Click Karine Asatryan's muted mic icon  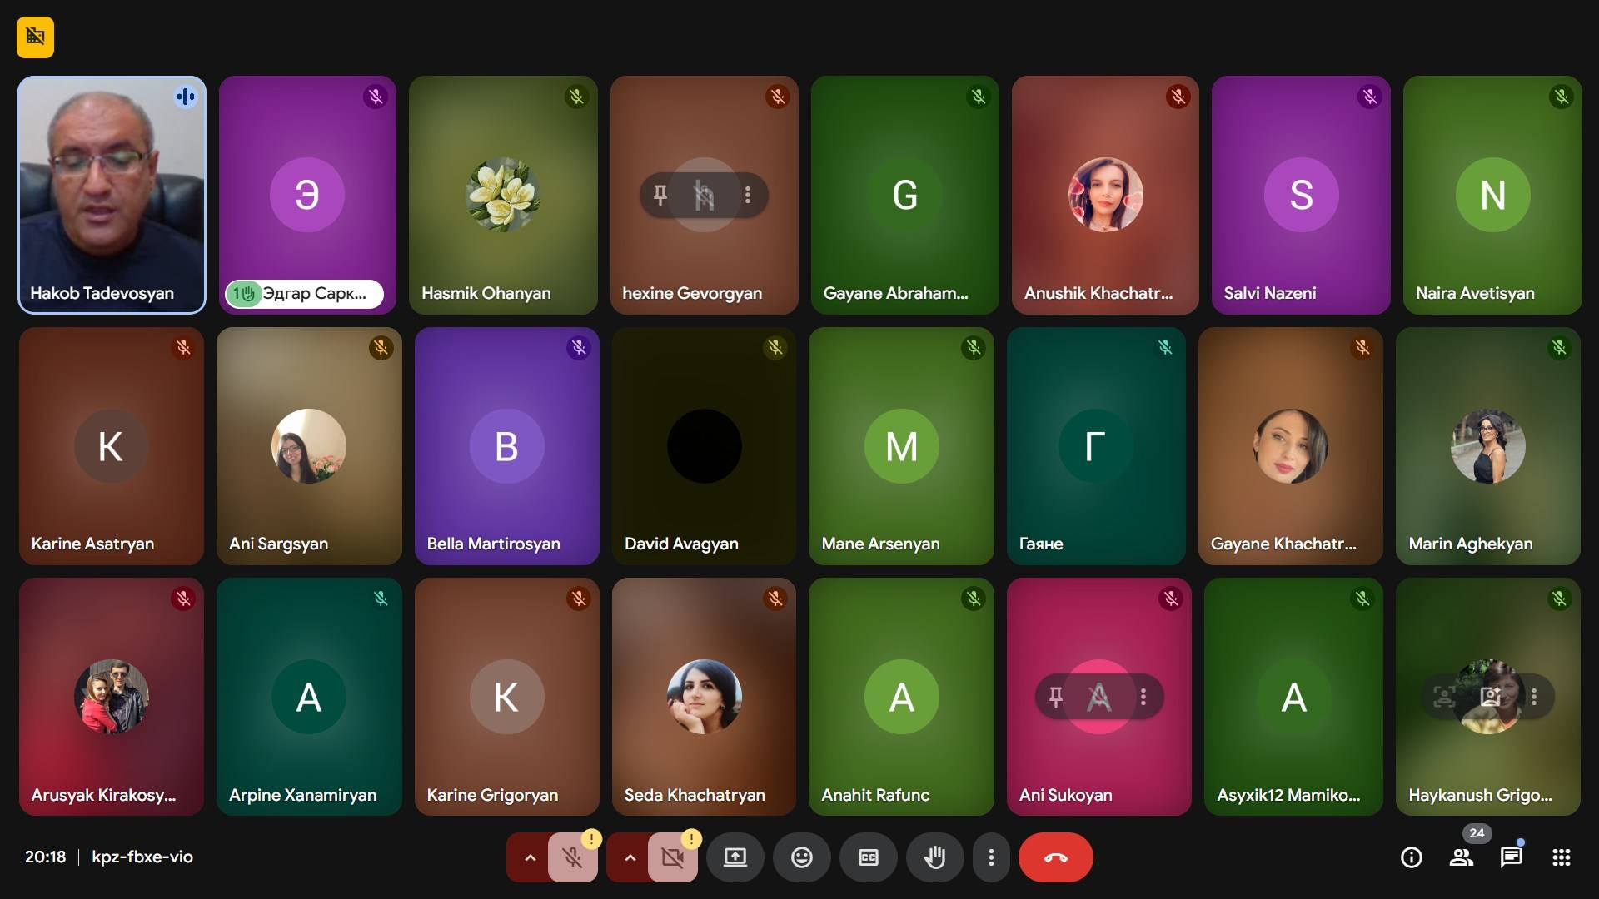pyautogui.click(x=183, y=348)
